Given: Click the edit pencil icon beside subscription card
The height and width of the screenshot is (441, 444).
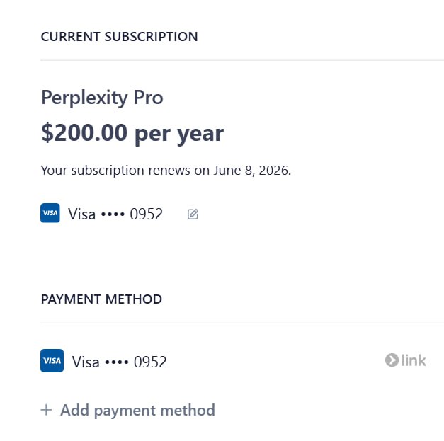Looking at the screenshot, I should coord(193,214).
